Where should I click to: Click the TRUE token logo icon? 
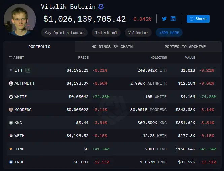pos(11,162)
